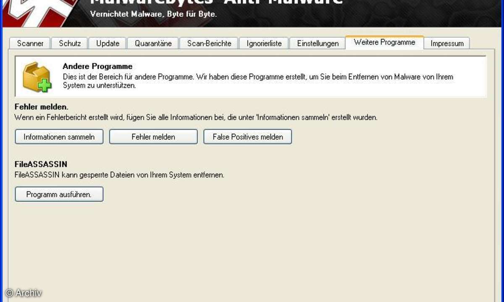Viewport: 504px width, 302px height.
Task: Click the 'FileASSASSIN kann gesperrte Dateien' description
Action: (x=119, y=175)
